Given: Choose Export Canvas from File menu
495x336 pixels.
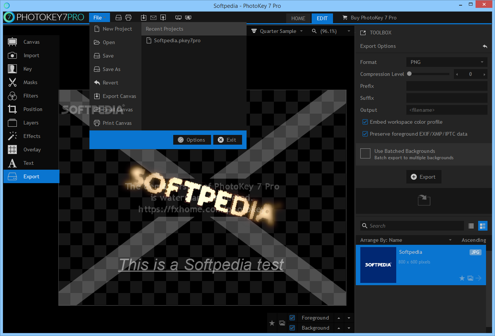Looking at the screenshot, I should [115, 96].
